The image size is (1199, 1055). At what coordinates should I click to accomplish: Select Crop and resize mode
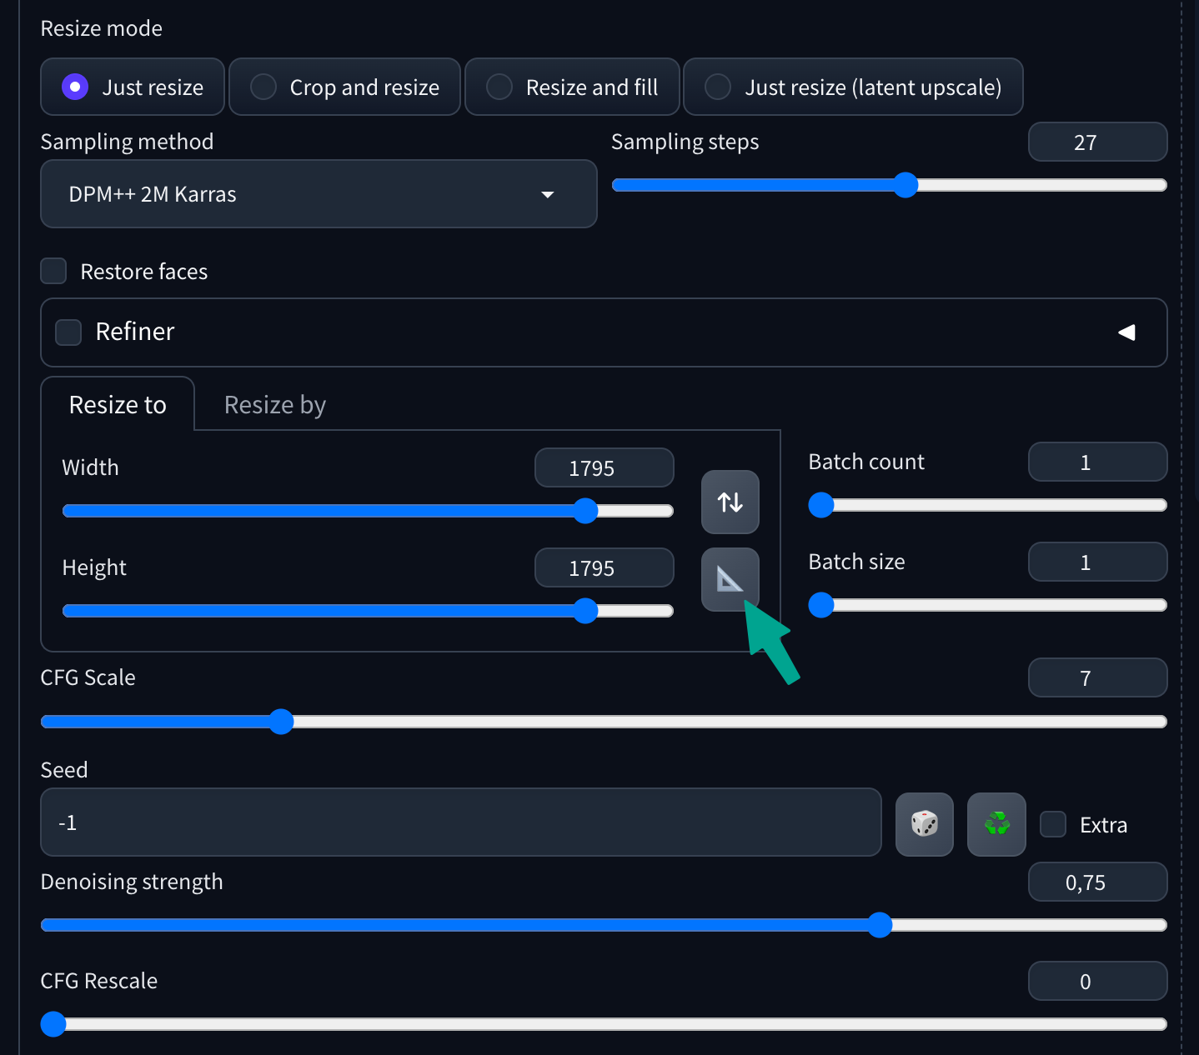tap(345, 87)
